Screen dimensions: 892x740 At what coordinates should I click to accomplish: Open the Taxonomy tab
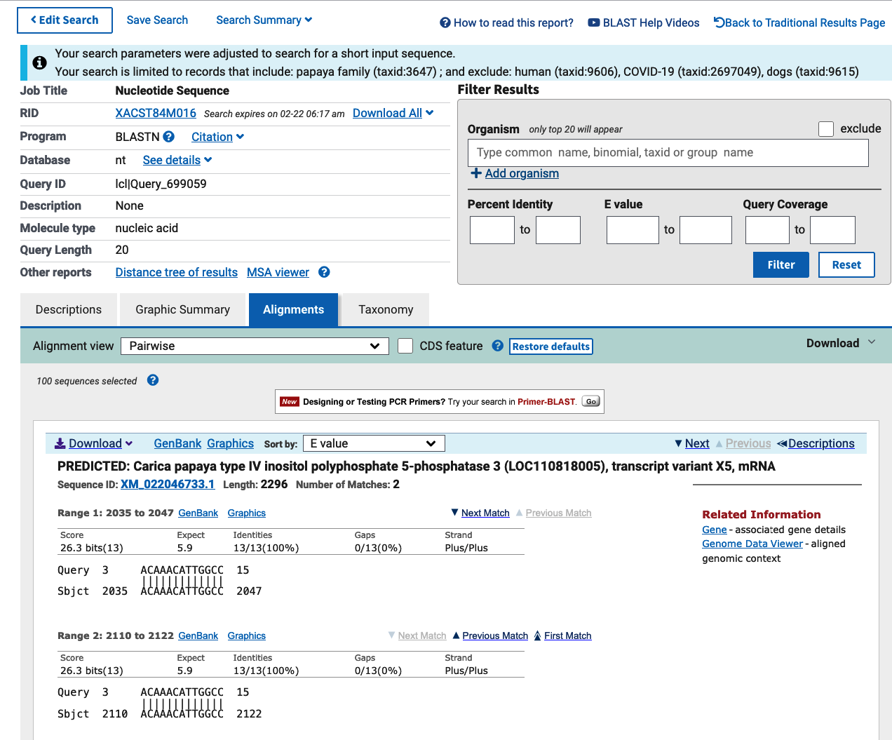point(386,310)
